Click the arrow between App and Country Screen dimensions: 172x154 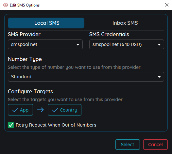point(40,110)
